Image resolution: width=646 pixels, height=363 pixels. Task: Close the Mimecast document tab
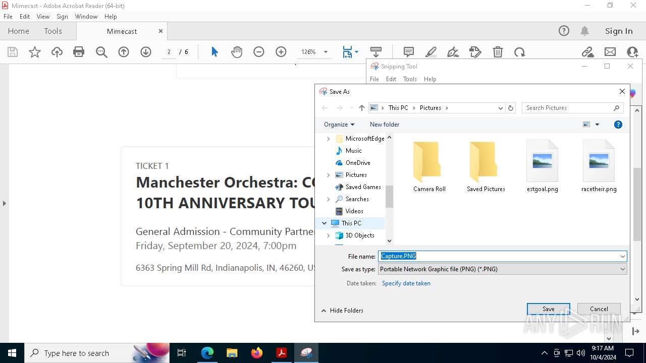160,31
